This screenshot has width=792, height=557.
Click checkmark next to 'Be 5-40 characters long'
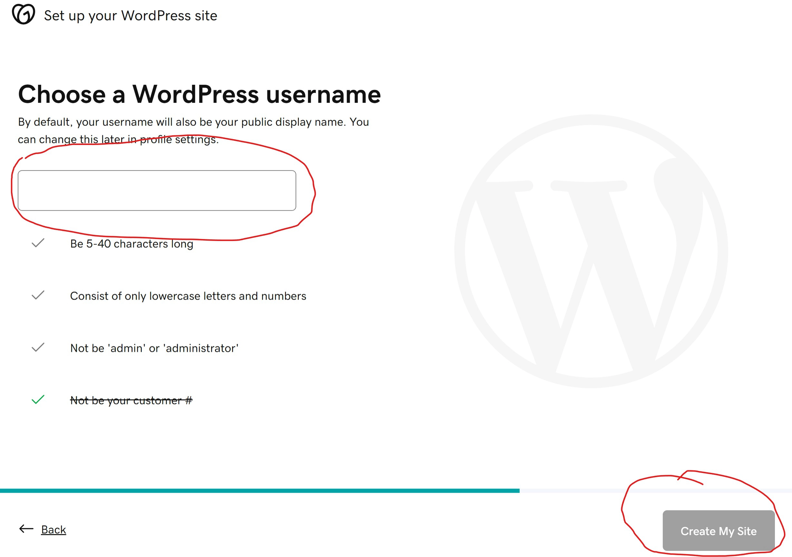tap(38, 243)
